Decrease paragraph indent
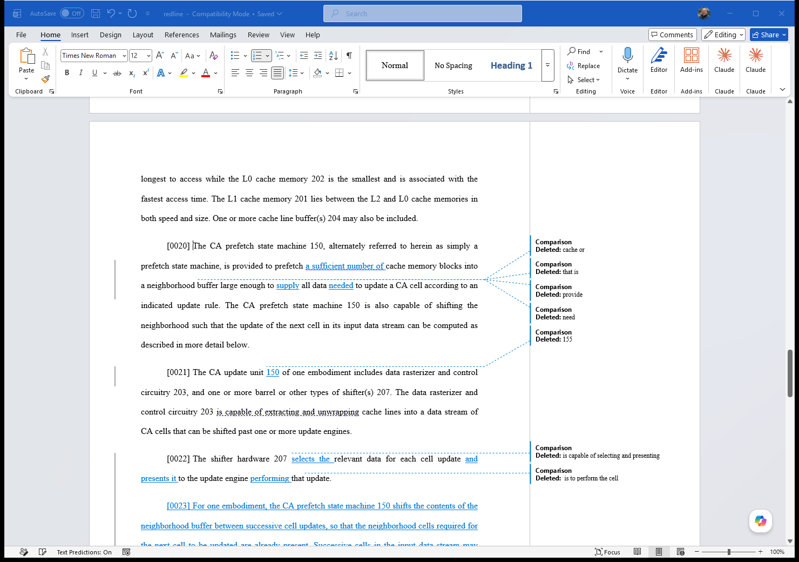 pos(304,56)
